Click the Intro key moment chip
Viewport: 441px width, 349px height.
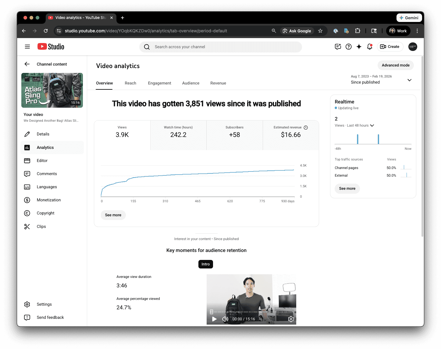click(x=205, y=264)
